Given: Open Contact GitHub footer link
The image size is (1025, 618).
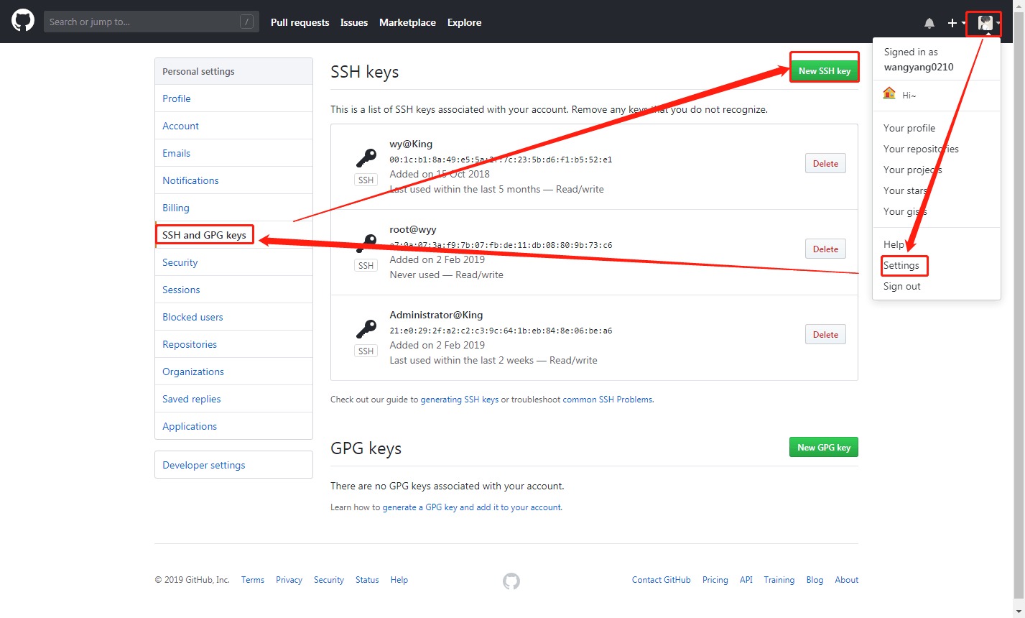Looking at the screenshot, I should [662, 580].
